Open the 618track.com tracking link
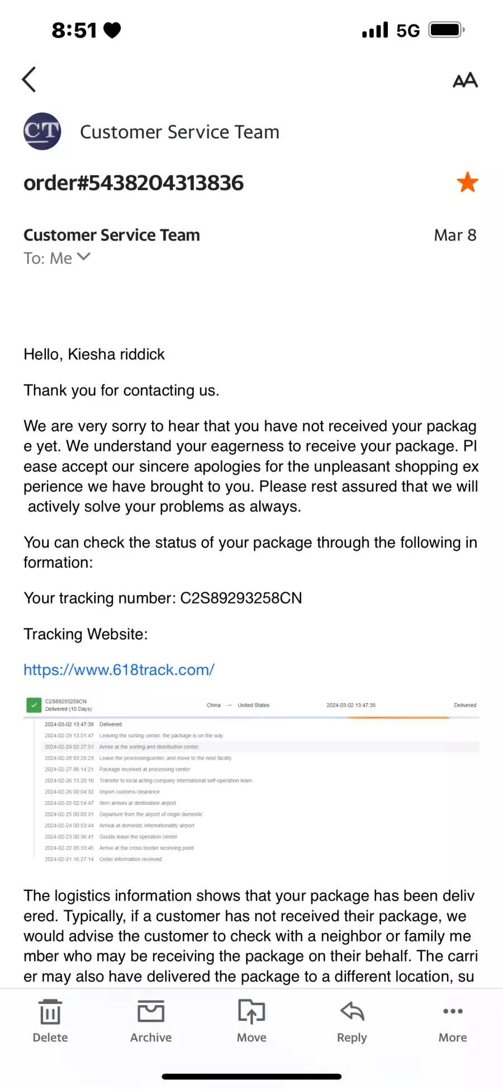Viewport: 503px width, 1089px height. click(119, 670)
